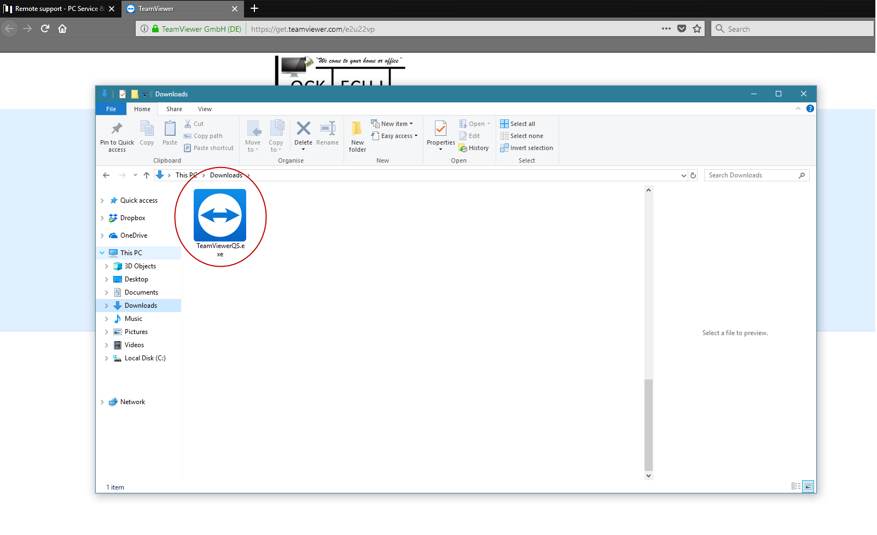The height and width of the screenshot is (535, 877).
Task: Select Videos in the navigation pane
Action: 134,345
